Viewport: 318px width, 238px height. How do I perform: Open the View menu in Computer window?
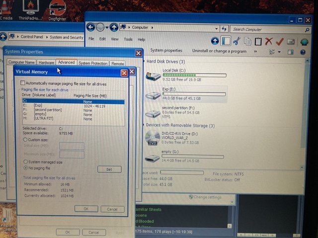point(115,39)
